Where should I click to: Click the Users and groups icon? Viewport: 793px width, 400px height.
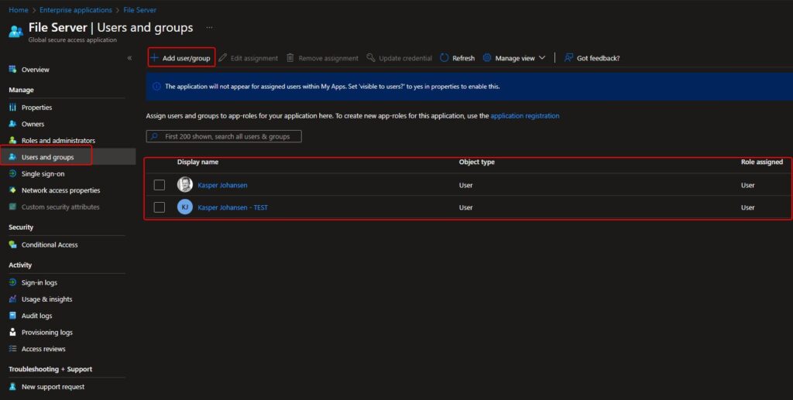12,157
